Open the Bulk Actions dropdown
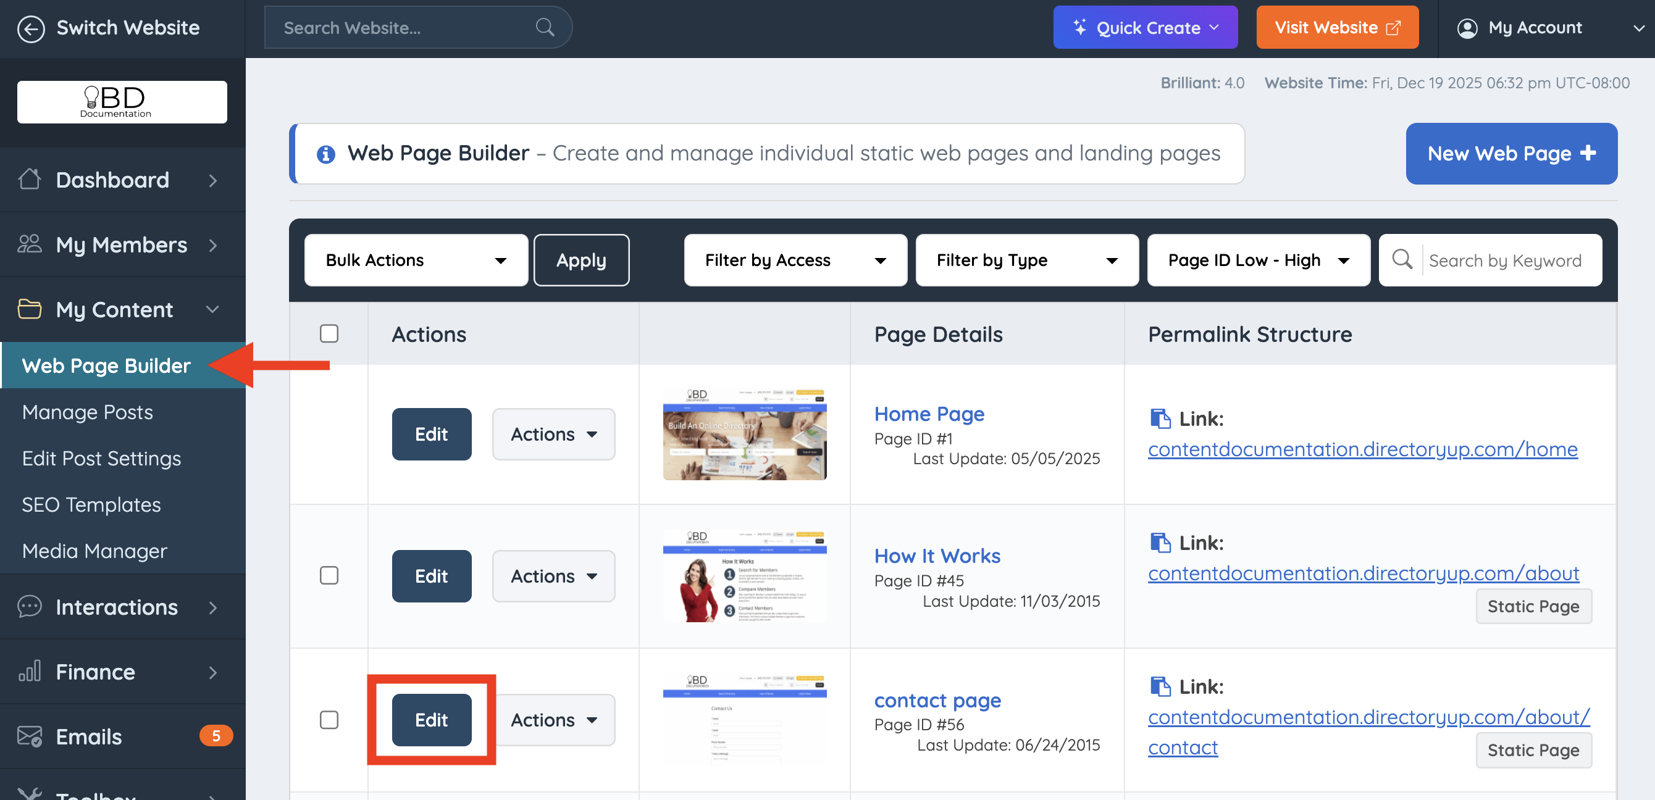Viewport: 1655px width, 800px height. tap(416, 260)
